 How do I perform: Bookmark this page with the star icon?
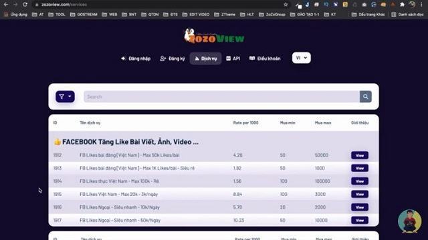tap(286, 5)
